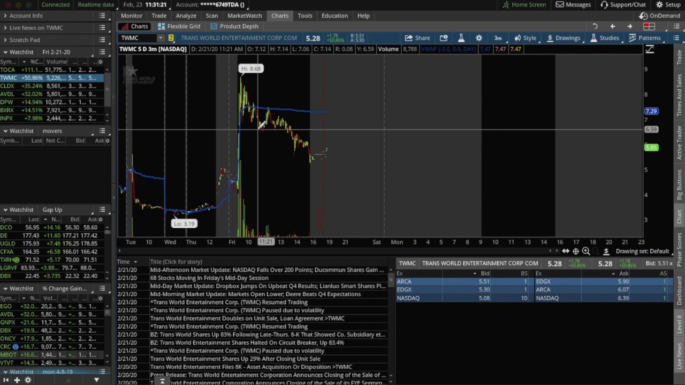Open the Active Trader side tab
The height and width of the screenshot is (385, 685).
[x=680, y=143]
